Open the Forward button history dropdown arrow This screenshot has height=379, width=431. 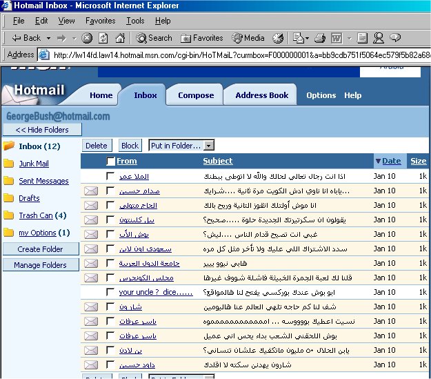click(74, 38)
